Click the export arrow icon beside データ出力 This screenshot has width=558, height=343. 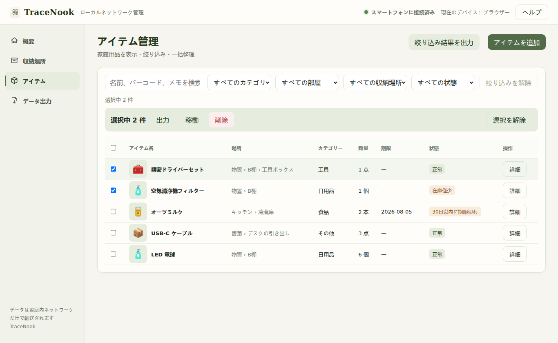point(14,100)
